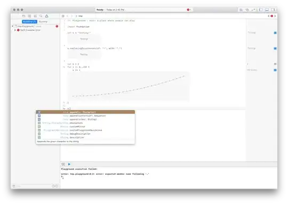Run the playground with blue play button
The height and width of the screenshot is (204, 288).
[69, 164]
